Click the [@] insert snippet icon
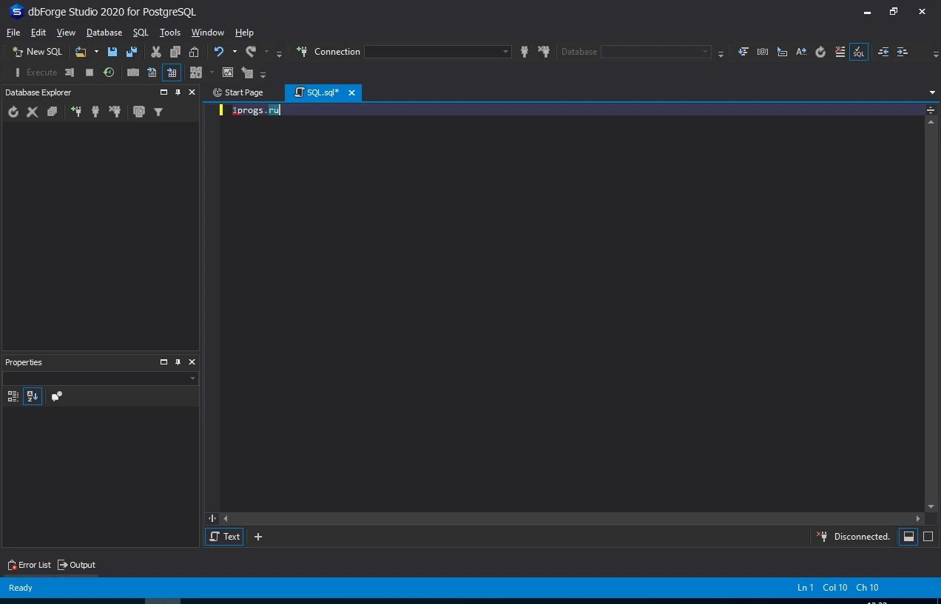 [763, 52]
